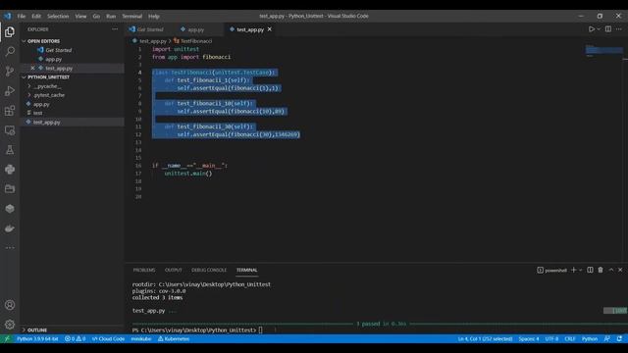
Task: Expand the .pytest_cache folder
Action: (49, 95)
